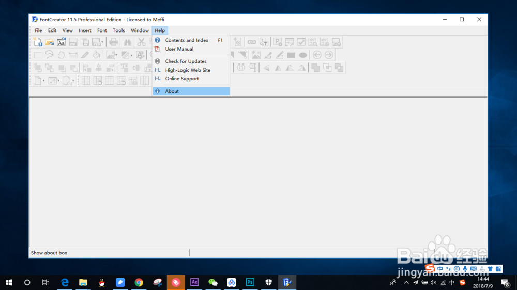The width and height of the screenshot is (517, 290).
Task: Expand the background image dropdown arrow
Action: coord(116,55)
